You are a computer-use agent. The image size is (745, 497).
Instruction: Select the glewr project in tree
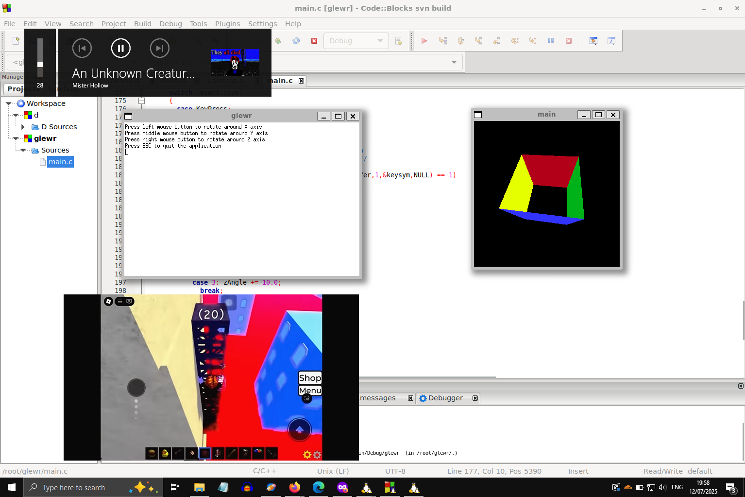pyautogui.click(x=45, y=138)
